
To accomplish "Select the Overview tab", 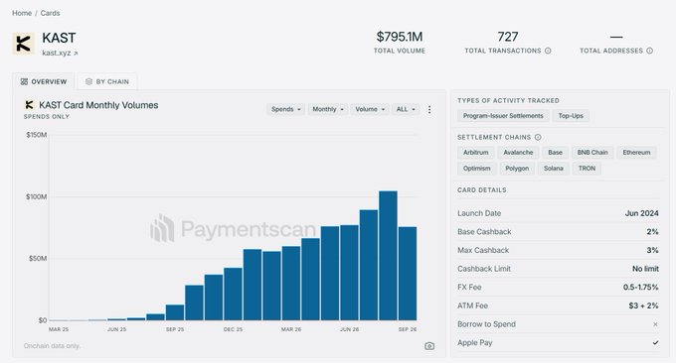I will [44, 81].
